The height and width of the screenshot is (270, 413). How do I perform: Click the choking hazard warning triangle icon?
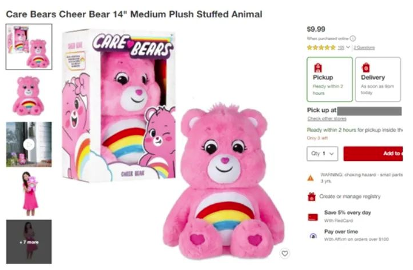pyautogui.click(x=311, y=178)
